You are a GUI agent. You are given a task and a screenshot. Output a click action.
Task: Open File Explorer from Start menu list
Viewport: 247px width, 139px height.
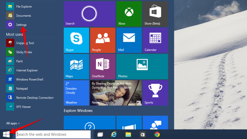coord(19,7)
